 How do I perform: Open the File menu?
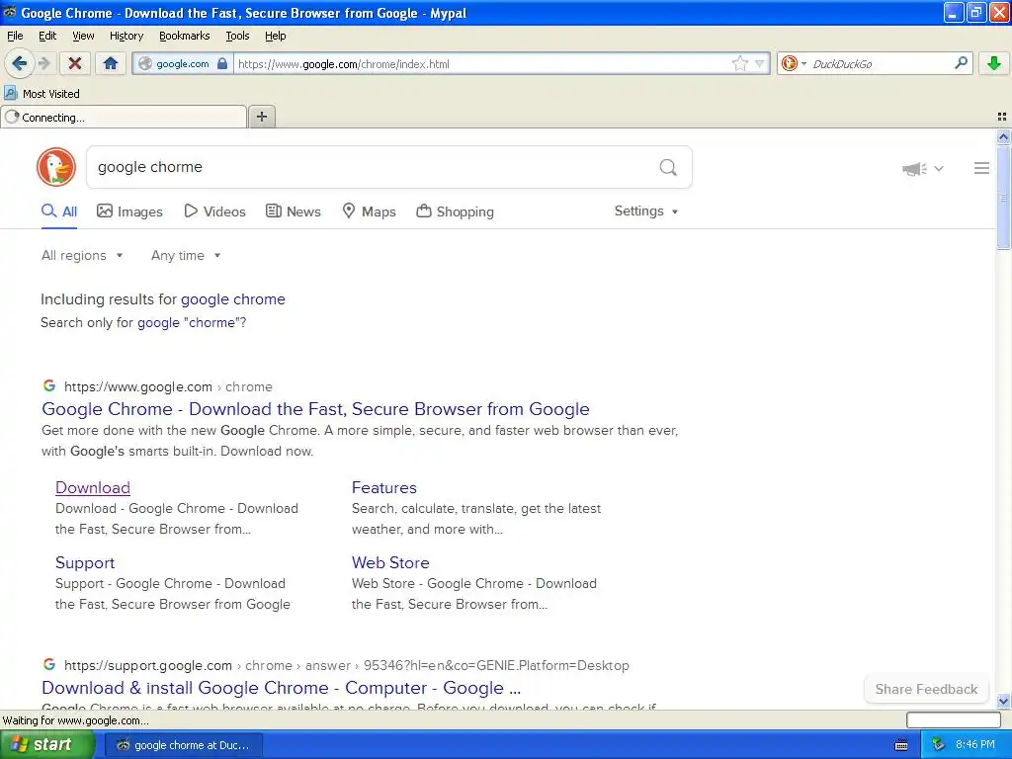pyautogui.click(x=15, y=36)
